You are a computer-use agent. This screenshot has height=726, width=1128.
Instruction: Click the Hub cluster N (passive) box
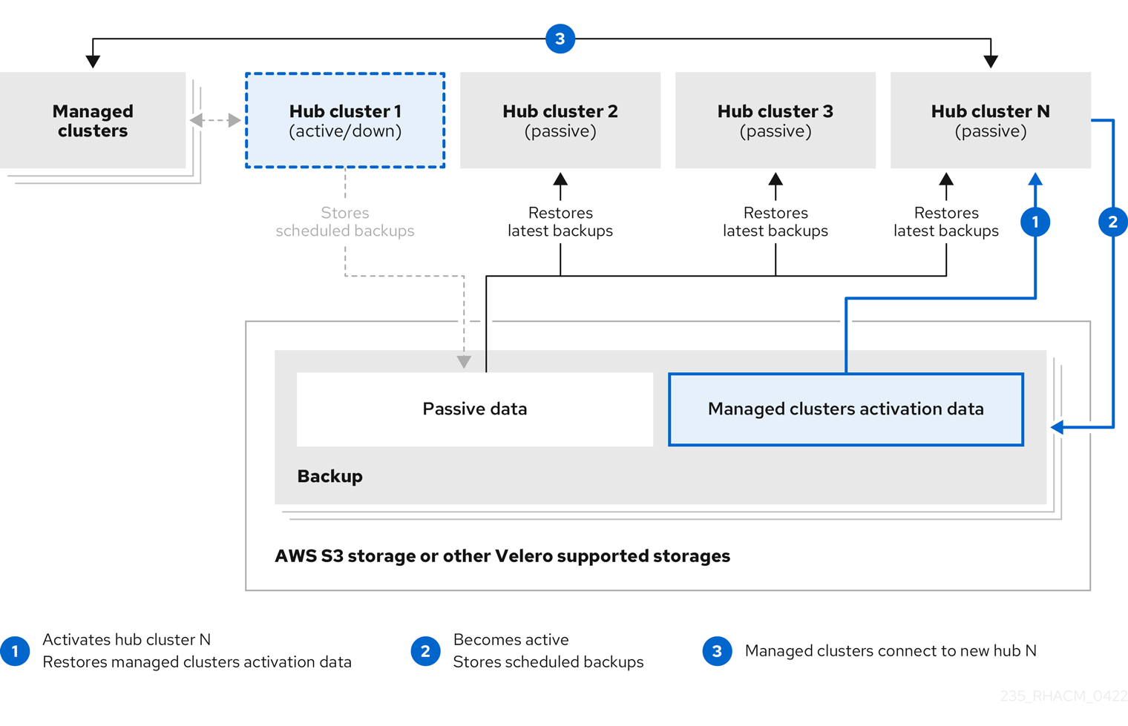coord(991,120)
